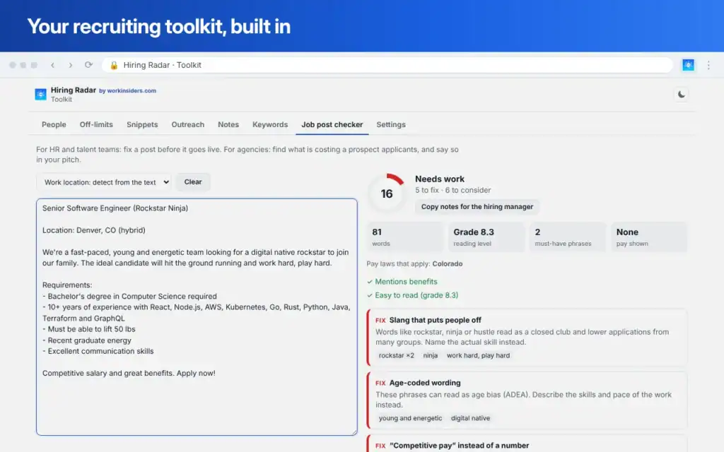Reload the page with the refresh icon
Screen dimensions: 724x452
(88, 64)
